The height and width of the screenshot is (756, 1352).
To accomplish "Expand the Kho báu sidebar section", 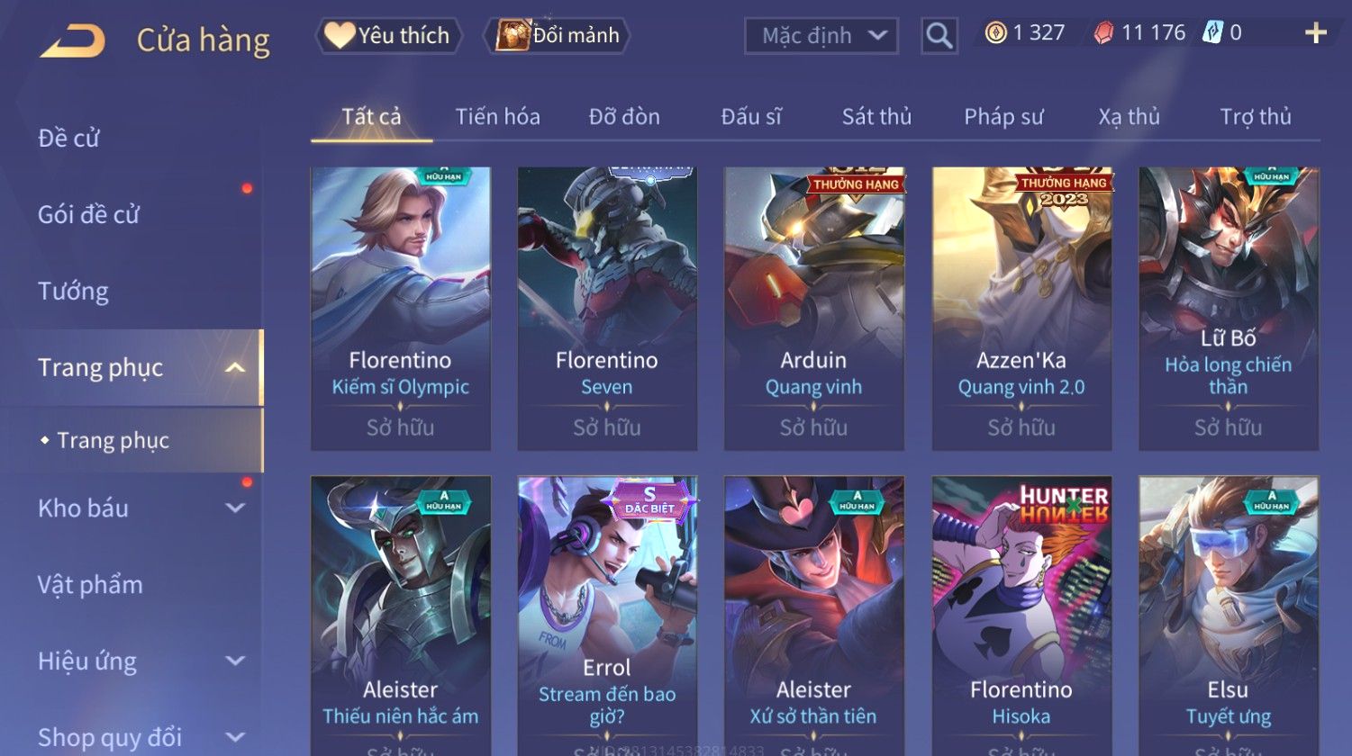I will point(234,508).
